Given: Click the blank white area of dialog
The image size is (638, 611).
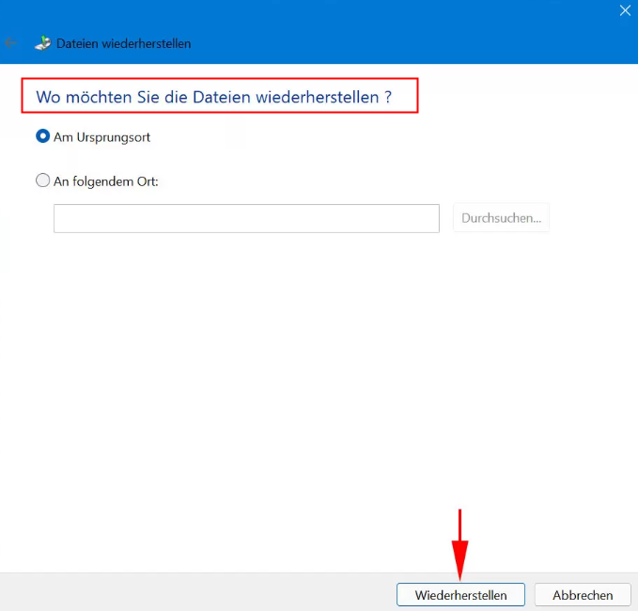Looking at the screenshot, I should click(x=319, y=376).
